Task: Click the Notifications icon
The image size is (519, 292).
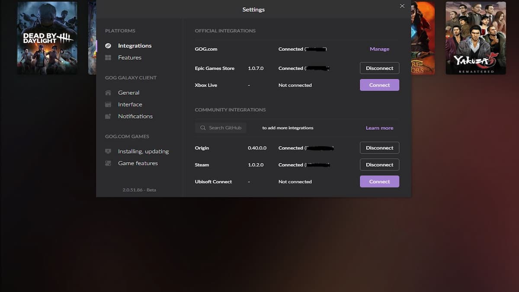Action: pyautogui.click(x=108, y=116)
